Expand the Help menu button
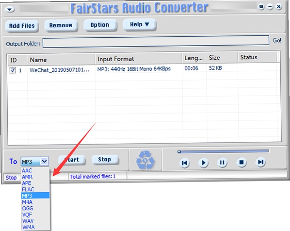The image size is (290, 231). [140, 25]
